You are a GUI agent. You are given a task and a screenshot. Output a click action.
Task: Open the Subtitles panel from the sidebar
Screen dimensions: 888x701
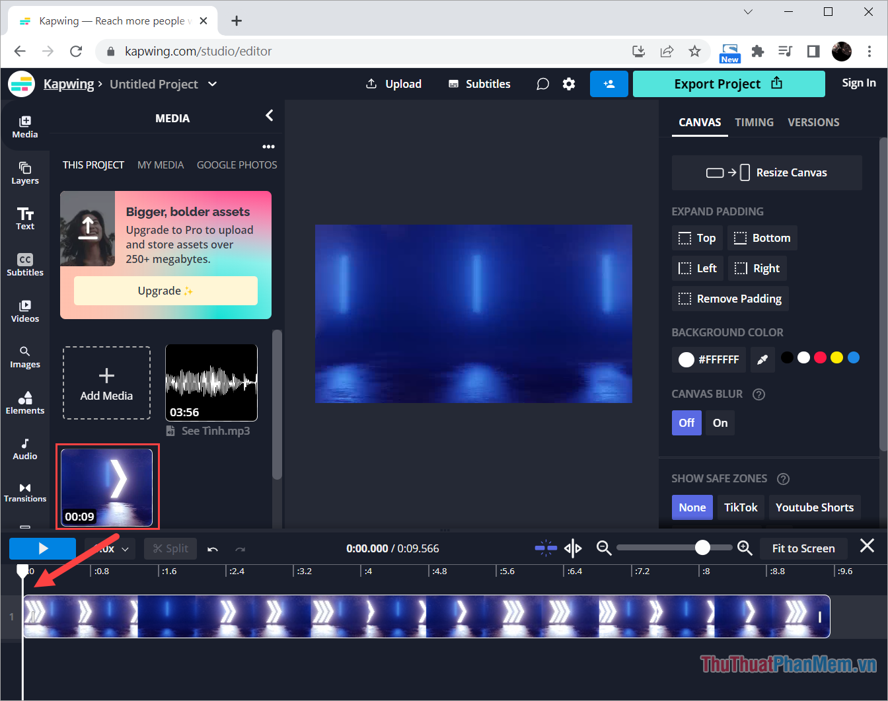(24, 264)
